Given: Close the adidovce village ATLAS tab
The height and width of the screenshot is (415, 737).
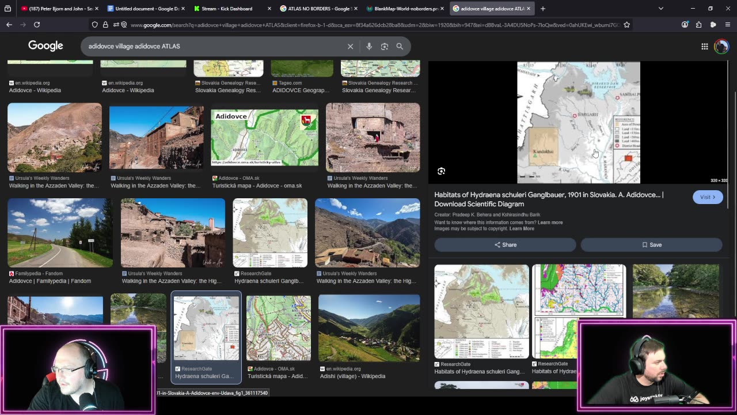Looking at the screenshot, I should click(528, 9).
